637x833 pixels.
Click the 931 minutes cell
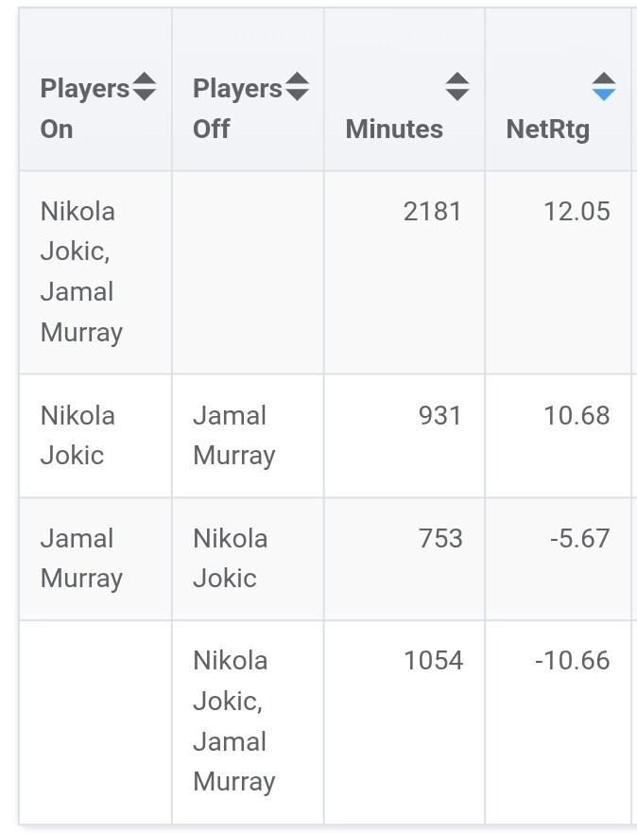coord(440,416)
